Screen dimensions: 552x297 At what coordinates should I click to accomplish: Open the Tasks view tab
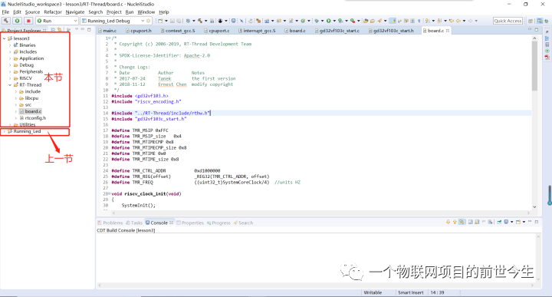click(134, 223)
